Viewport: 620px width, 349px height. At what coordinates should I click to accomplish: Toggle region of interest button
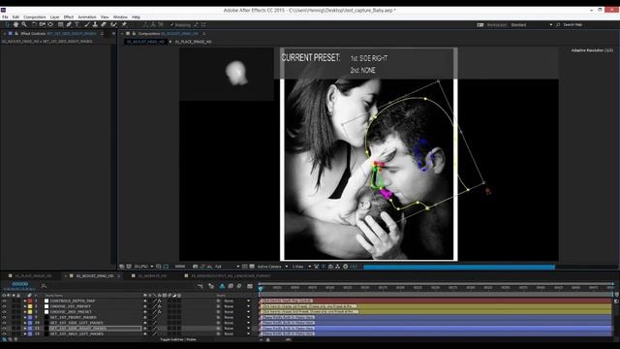tap(244, 267)
